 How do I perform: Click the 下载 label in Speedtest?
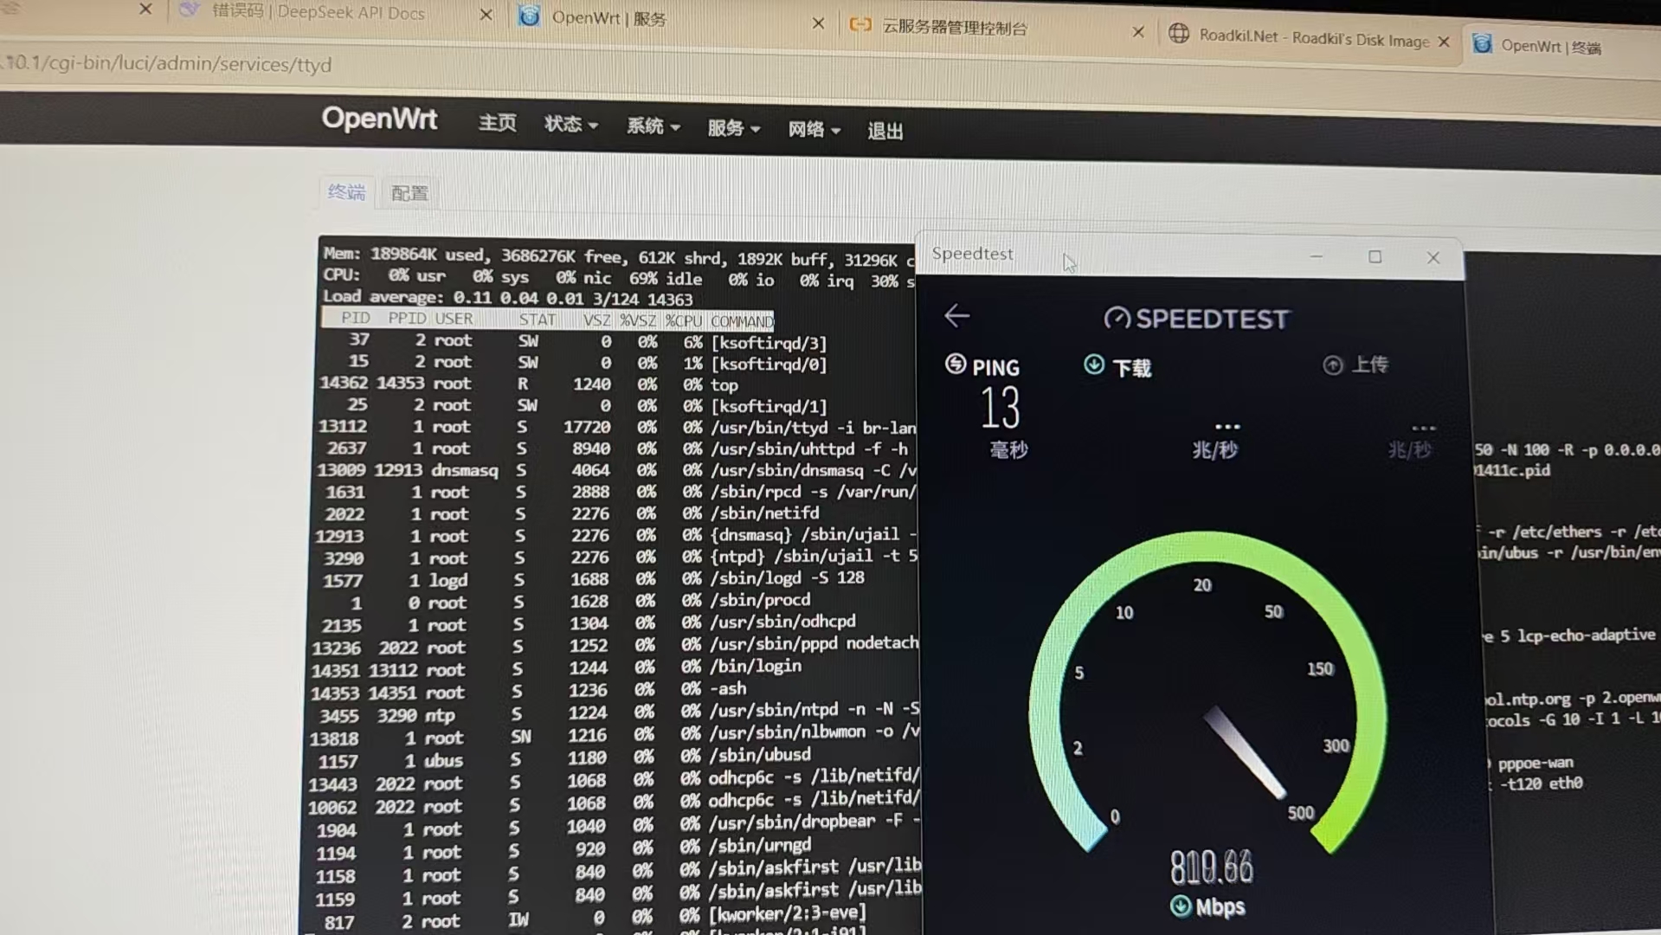pos(1131,368)
